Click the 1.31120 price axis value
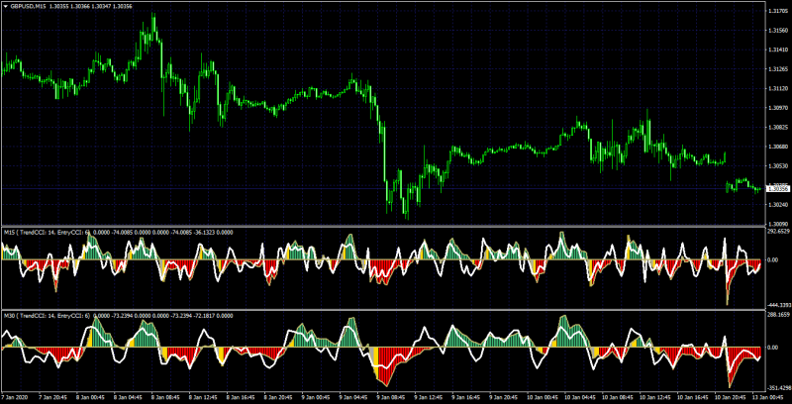 tap(778, 88)
